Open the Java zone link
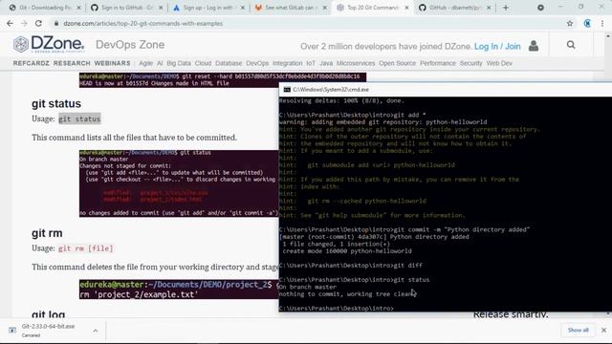The height and width of the screenshot is (344, 612). (326, 63)
